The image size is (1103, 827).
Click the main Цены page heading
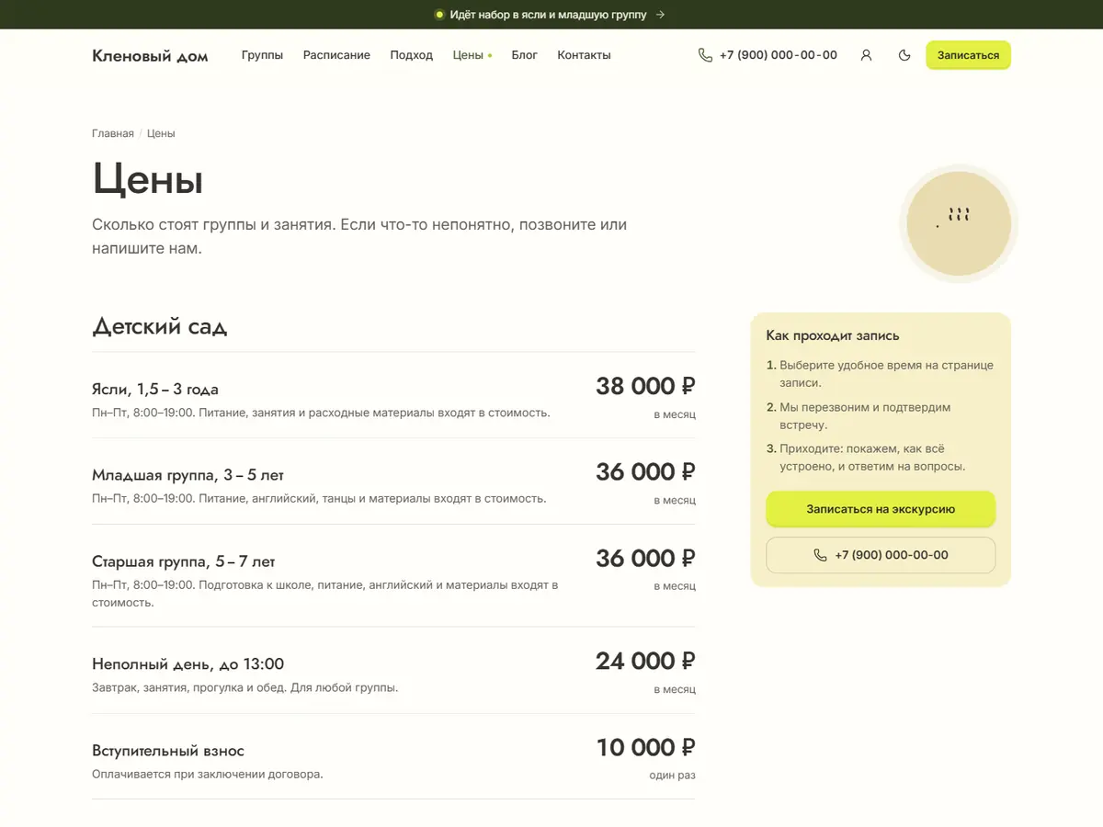(x=148, y=179)
